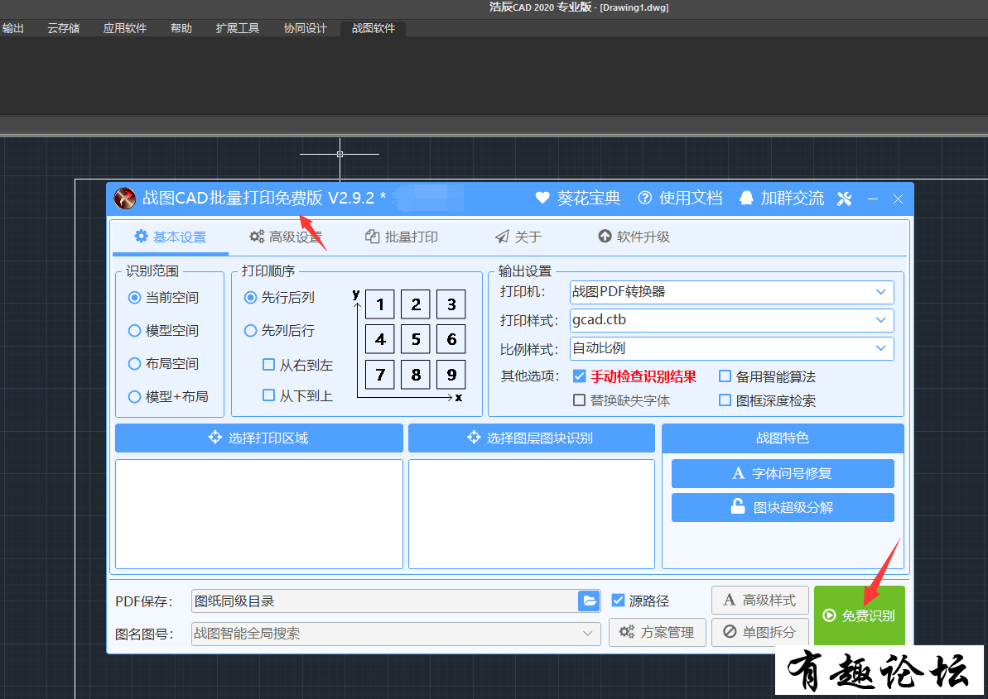Open the 输出 ribbon menu
Viewport: 988px width, 699px height.
click(12, 28)
